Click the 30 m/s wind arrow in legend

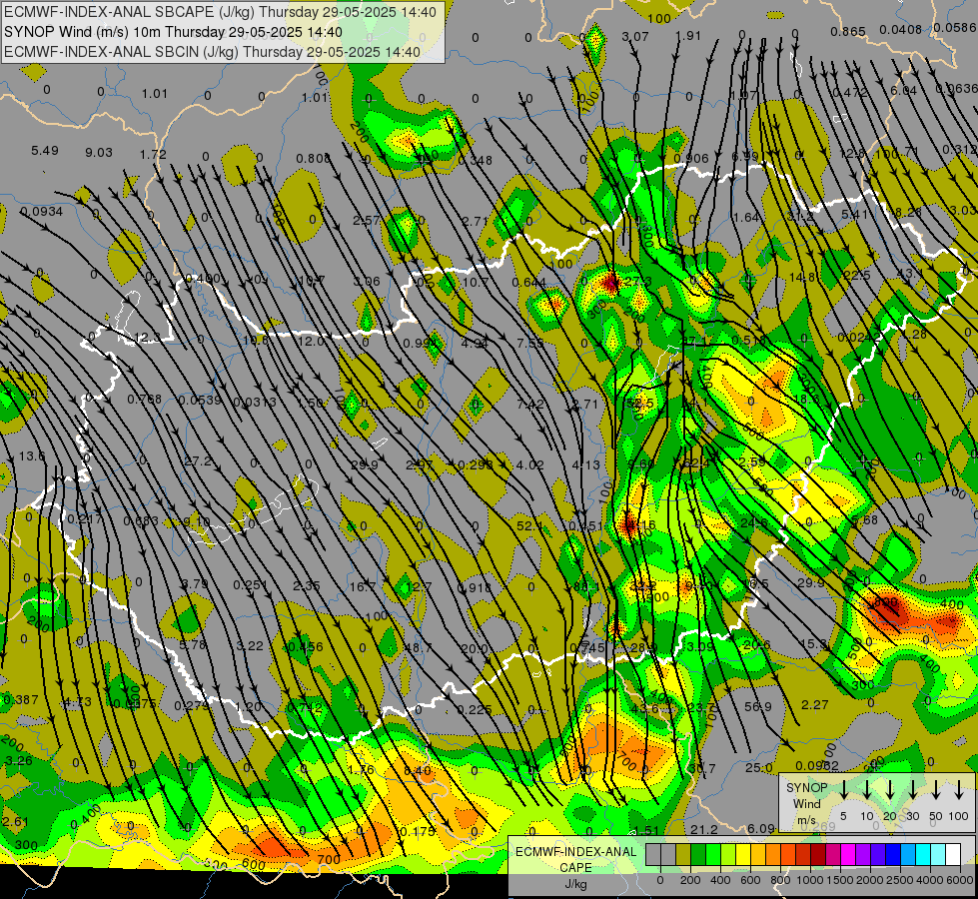pos(912,790)
